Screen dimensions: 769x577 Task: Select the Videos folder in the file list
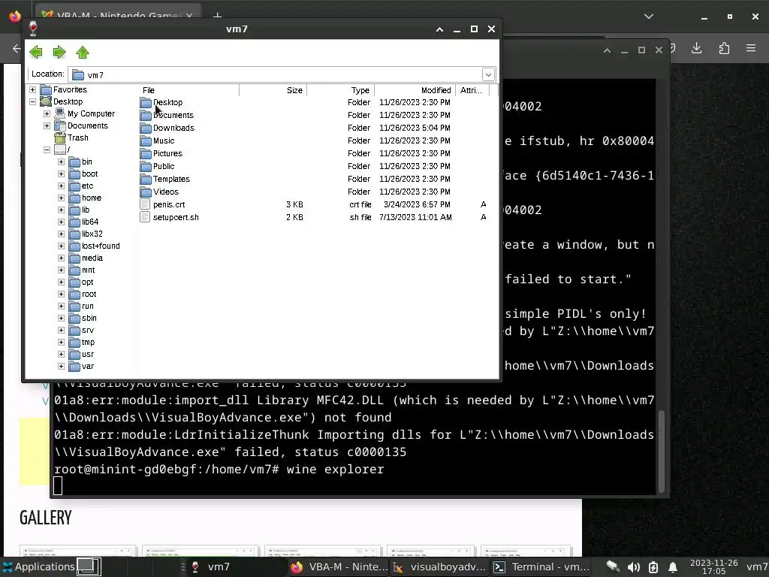point(166,192)
